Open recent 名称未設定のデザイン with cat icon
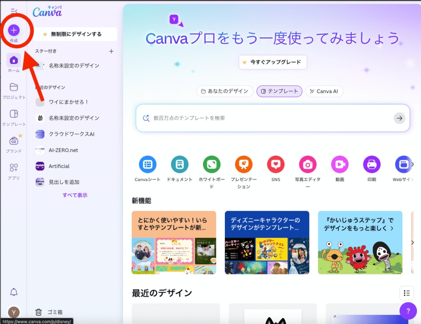This screenshot has height=324, width=421. (68, 118)
